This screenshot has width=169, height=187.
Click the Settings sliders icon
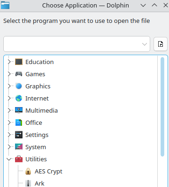tap(19, 135)
